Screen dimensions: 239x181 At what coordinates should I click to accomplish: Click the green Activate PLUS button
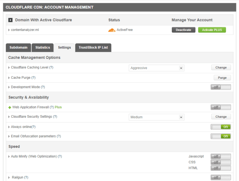point(212,30)
